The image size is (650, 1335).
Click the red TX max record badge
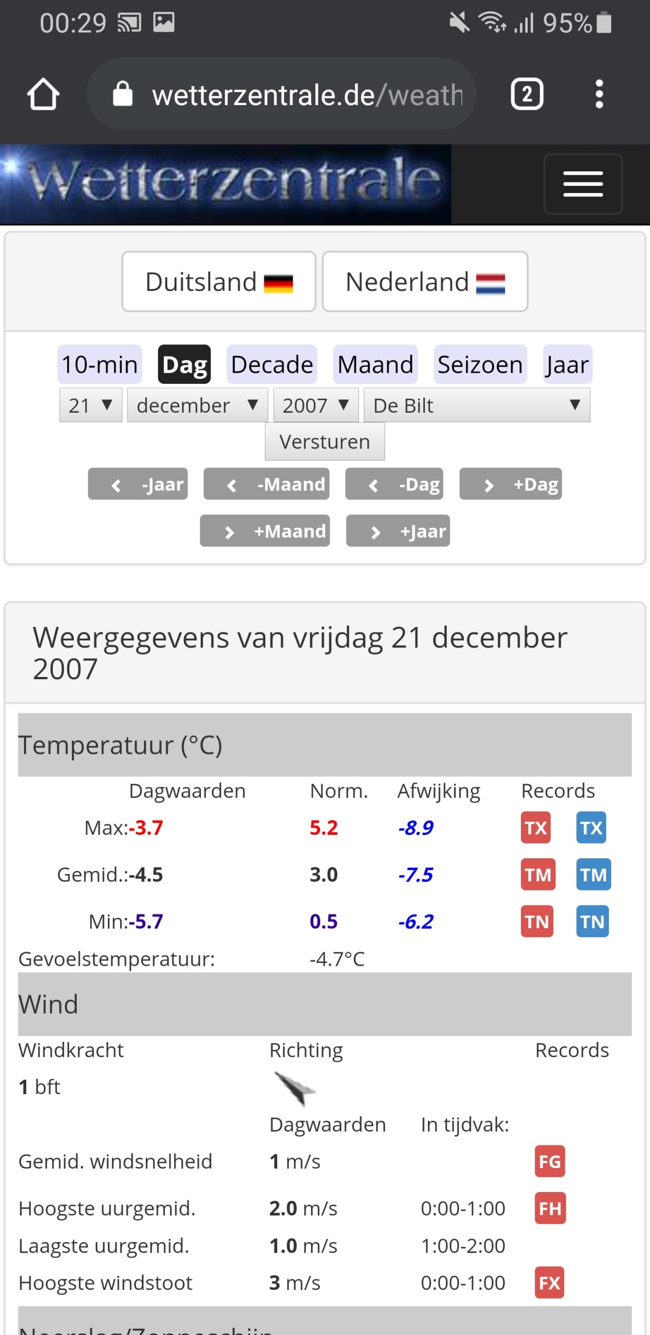[536, 828]
